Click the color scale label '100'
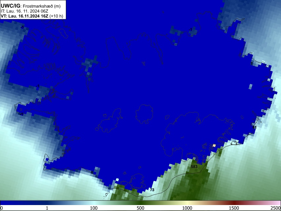Viewport: 281px width, 211px height. [x=94, y=208]
